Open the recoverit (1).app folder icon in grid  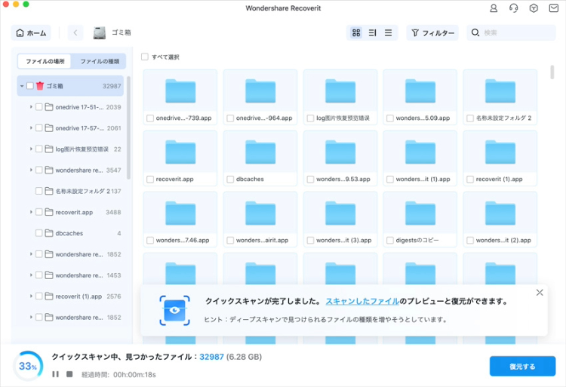pyautogui.click(x=500, y=152)
